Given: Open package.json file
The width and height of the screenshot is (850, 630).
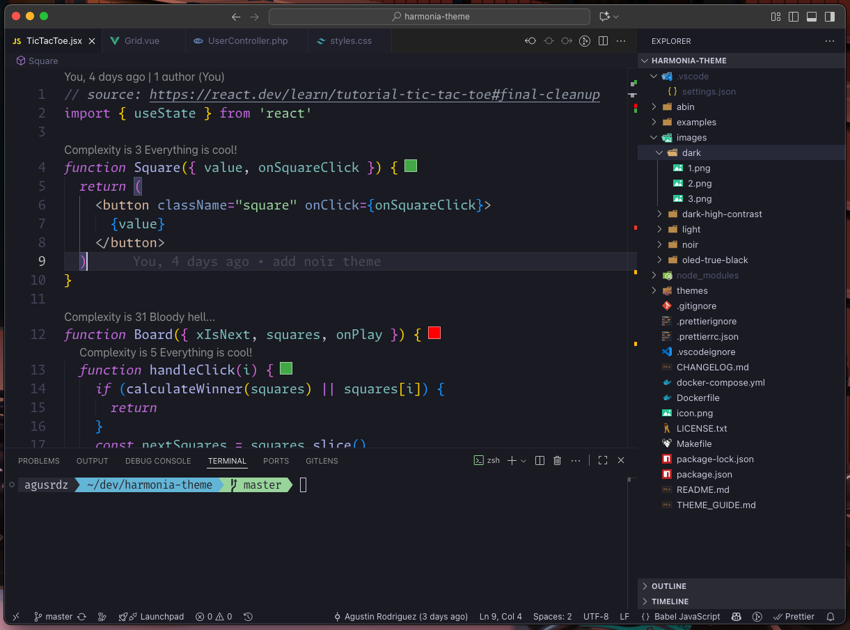Looking at the screenshot, I should tap(741, 474).
